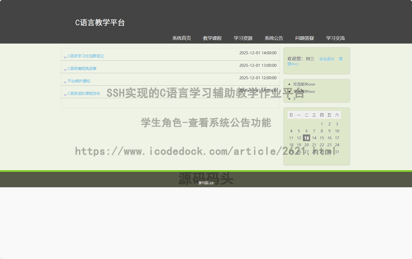Select 系统公告 in the top navigation
The image size is (412, 259).
[x=274, y=38]
